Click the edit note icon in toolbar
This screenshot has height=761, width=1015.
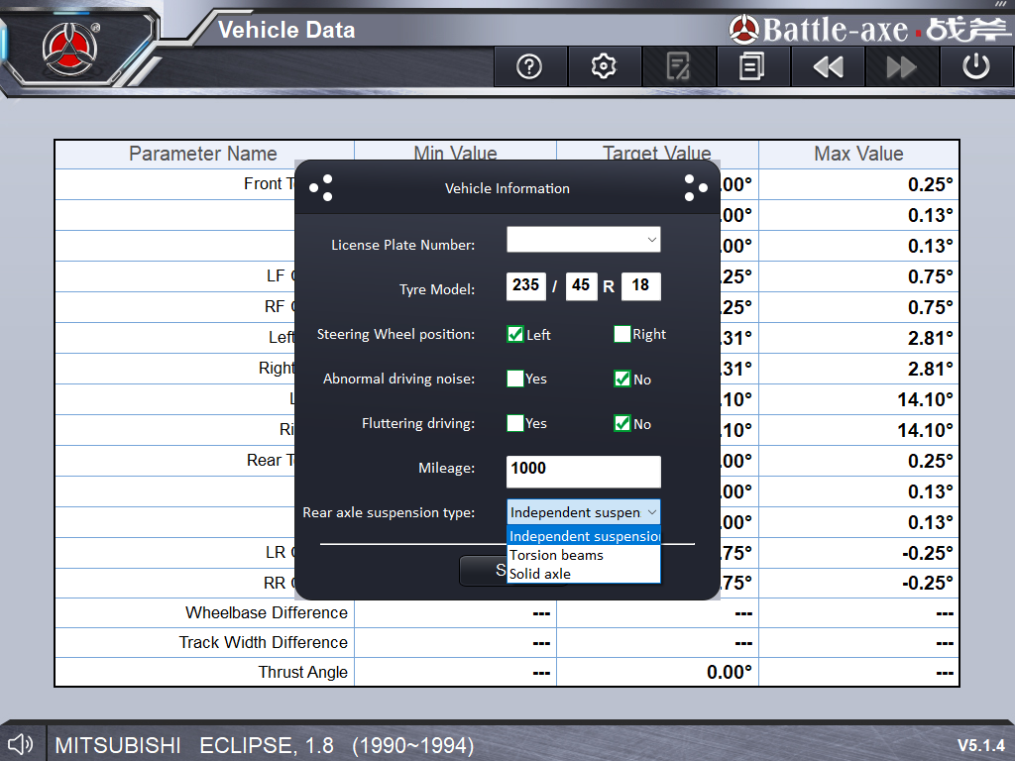coord(678,66)
